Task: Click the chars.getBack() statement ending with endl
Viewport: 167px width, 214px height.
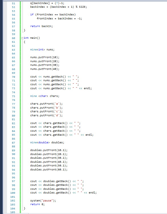Action: point(62,135)
